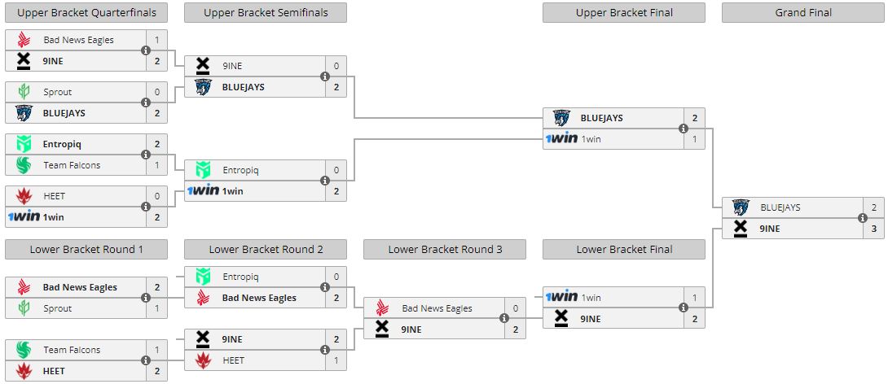Click 9INE's score of 3 in the Grand Final
Viewport: 888px width, 384px height.
click(873, 229)
